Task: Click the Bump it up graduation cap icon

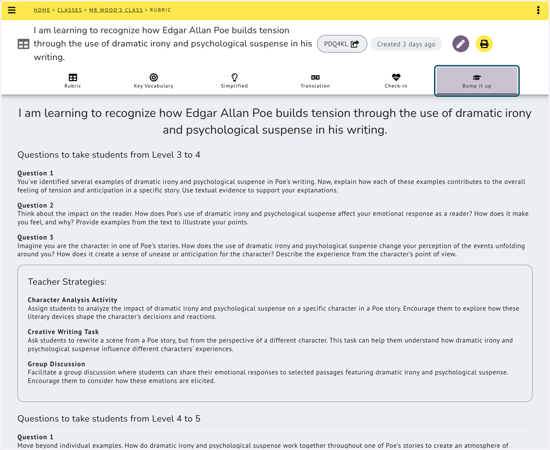Action: click(x=477, y=78)
